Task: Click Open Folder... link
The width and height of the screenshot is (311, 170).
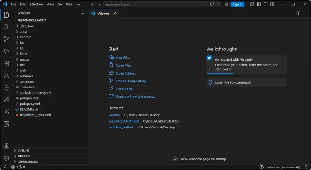Action: click(x=126, y=73)
